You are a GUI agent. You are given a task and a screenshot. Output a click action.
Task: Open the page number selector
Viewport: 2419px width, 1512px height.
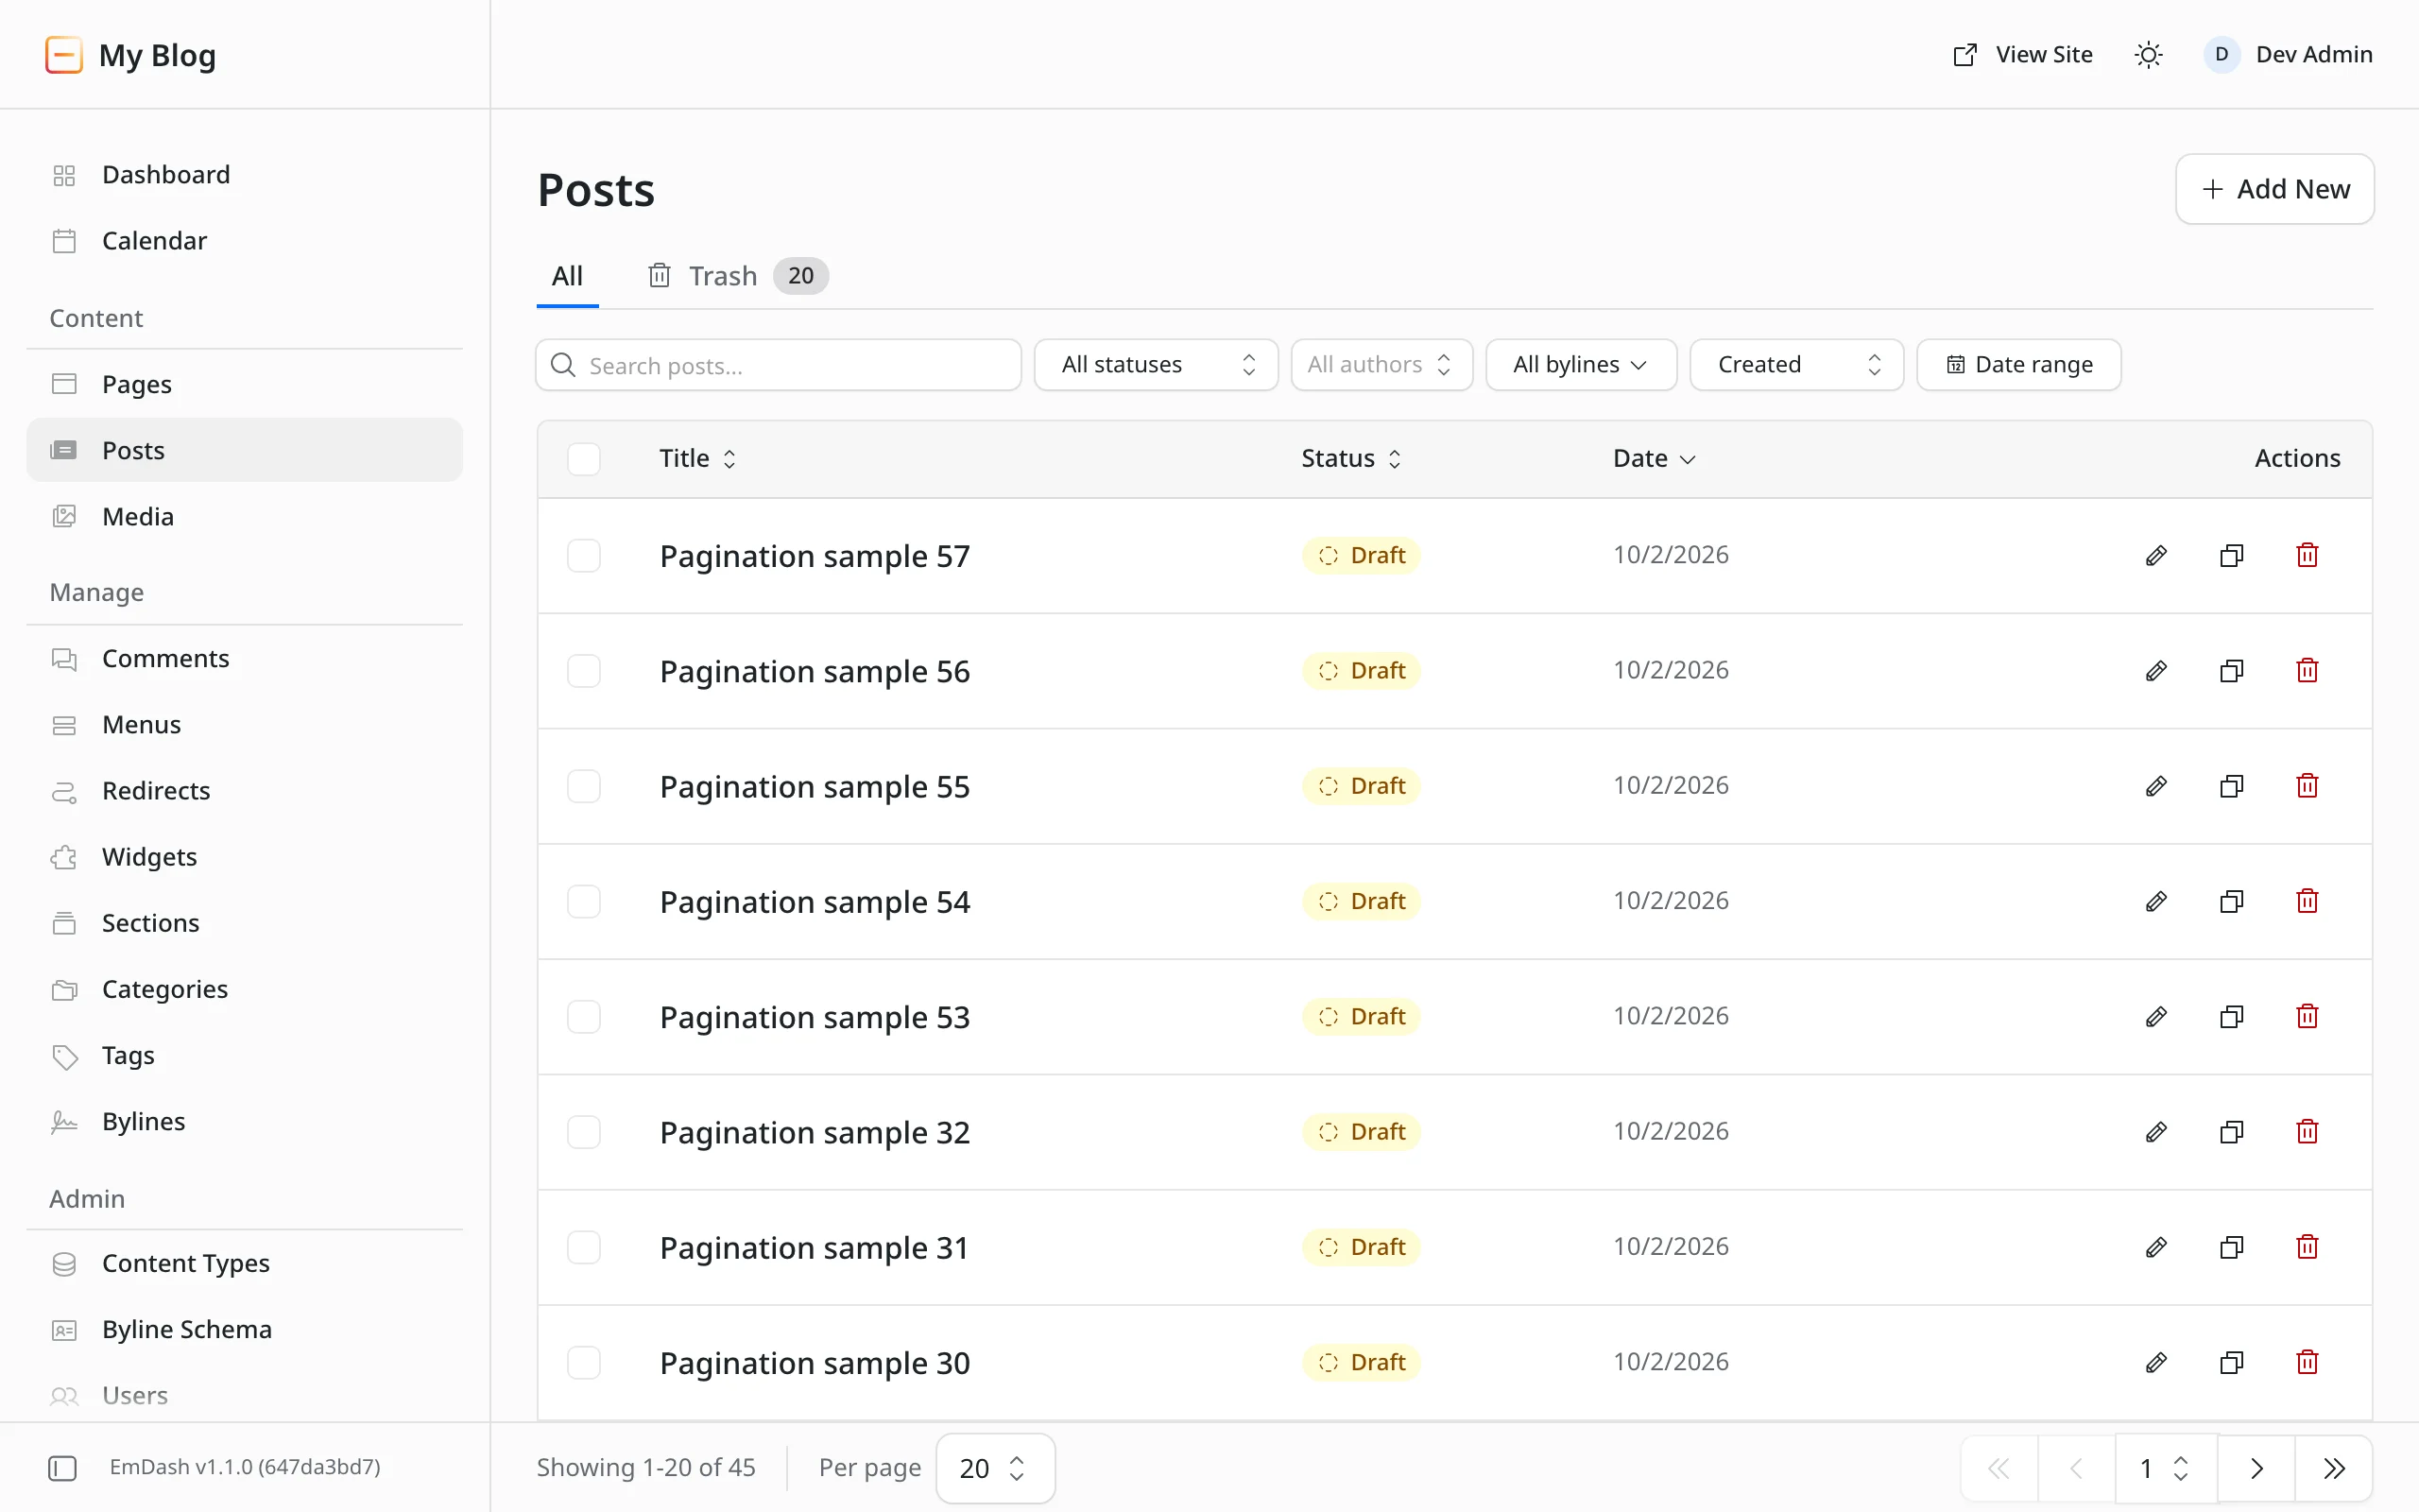coord(2166,1468)
